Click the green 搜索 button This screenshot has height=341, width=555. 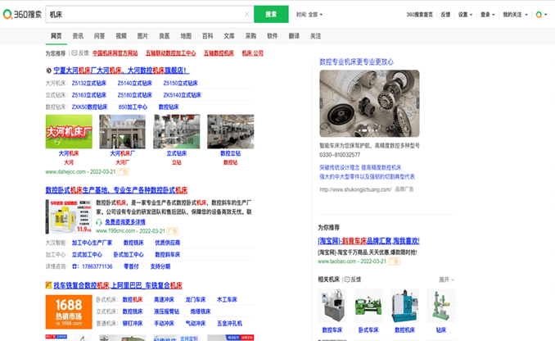pyautogui.click(x=271, y=14)
